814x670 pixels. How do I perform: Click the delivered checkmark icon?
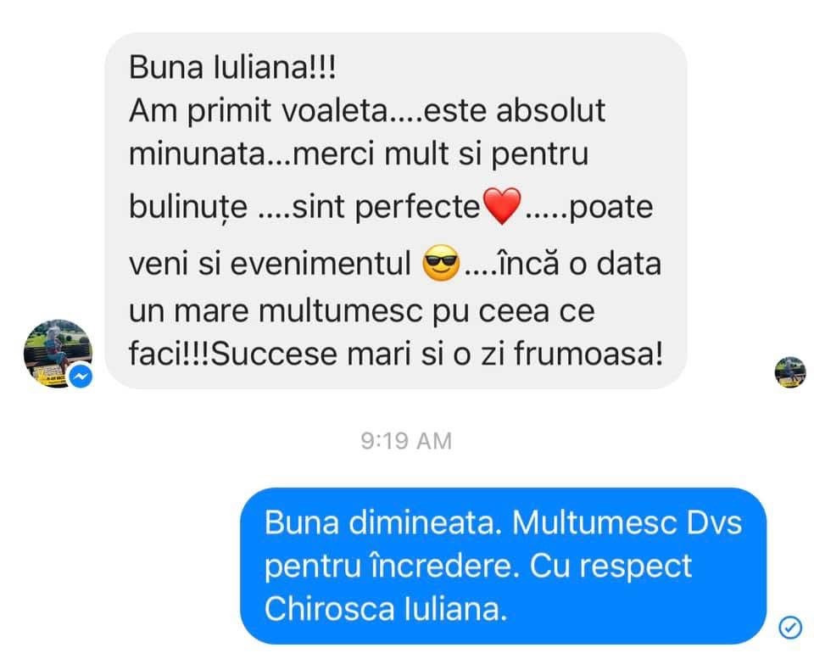point(790,628)
